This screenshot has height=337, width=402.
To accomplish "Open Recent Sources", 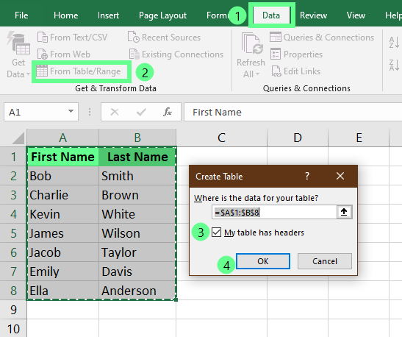I will coord(164,38).
